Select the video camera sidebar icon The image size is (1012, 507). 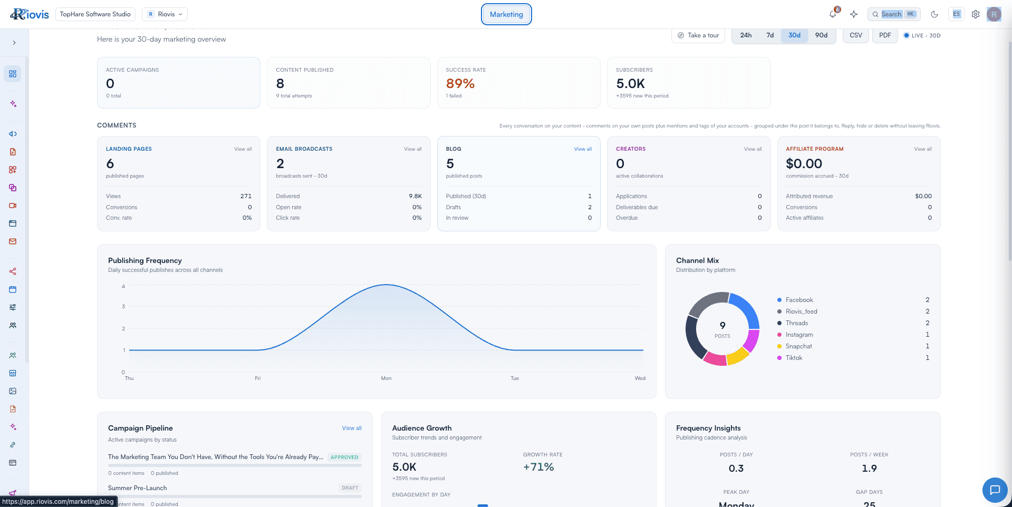pos(13,206)
